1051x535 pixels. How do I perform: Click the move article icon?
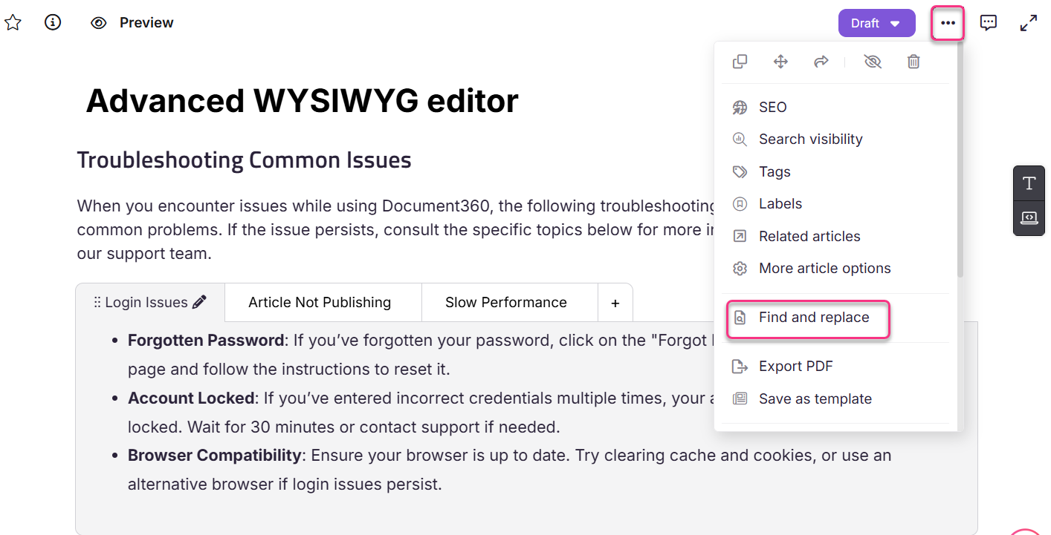pos(780,62)
